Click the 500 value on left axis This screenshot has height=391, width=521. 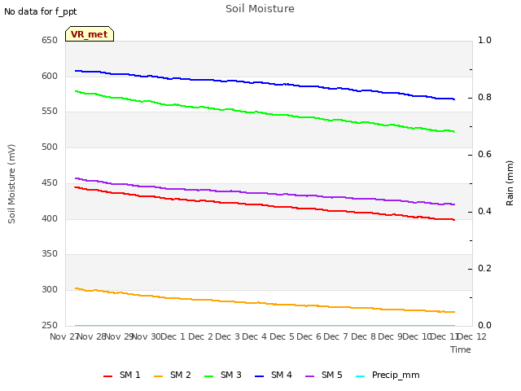[x=50, y=147]
